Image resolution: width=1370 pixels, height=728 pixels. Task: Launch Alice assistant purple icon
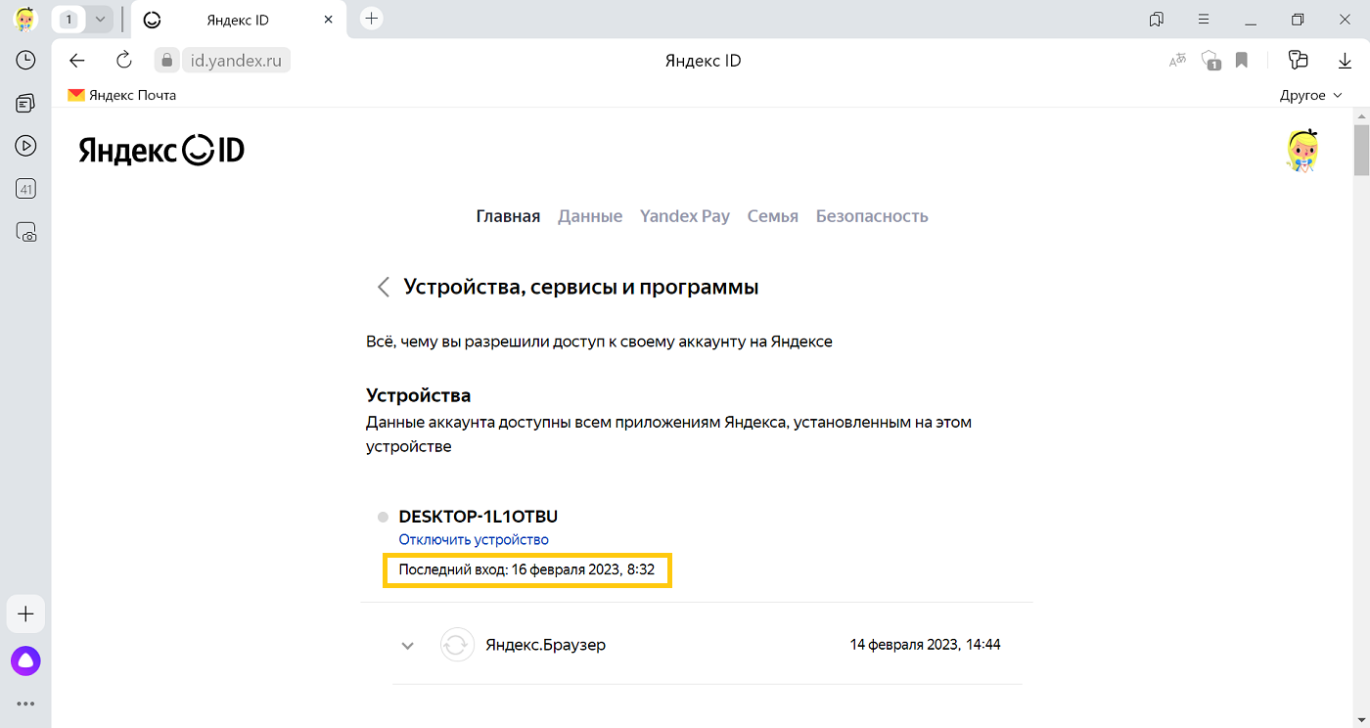click(25, 661)
